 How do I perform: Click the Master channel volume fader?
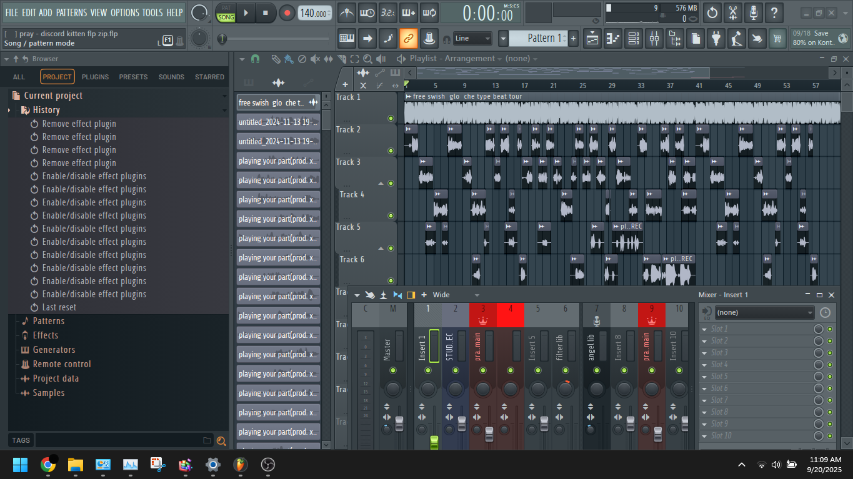tap(399, 425)
